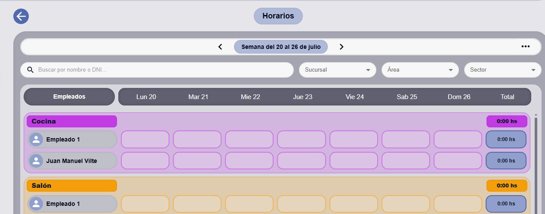545x214 pixels.
Task: Click the Empleados column header
Action: coord(69,97)
